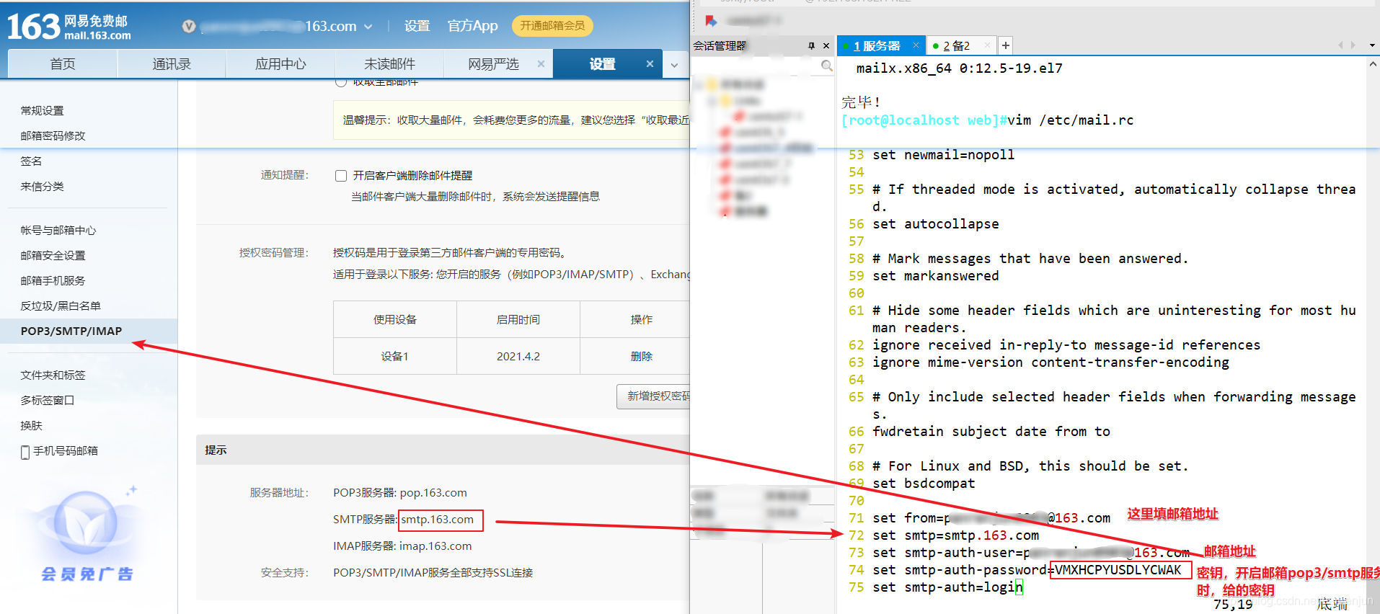Click the 启用时间 column header
The image size is (1380, 614).
click(x=518, y=319)
